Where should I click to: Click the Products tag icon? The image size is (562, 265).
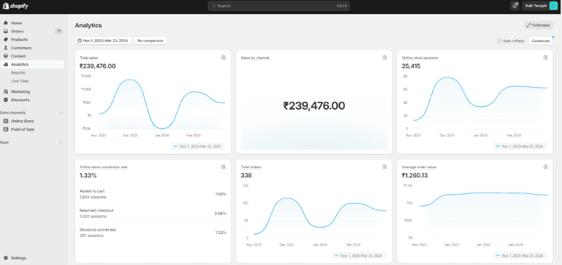click(x=6, y=39)
